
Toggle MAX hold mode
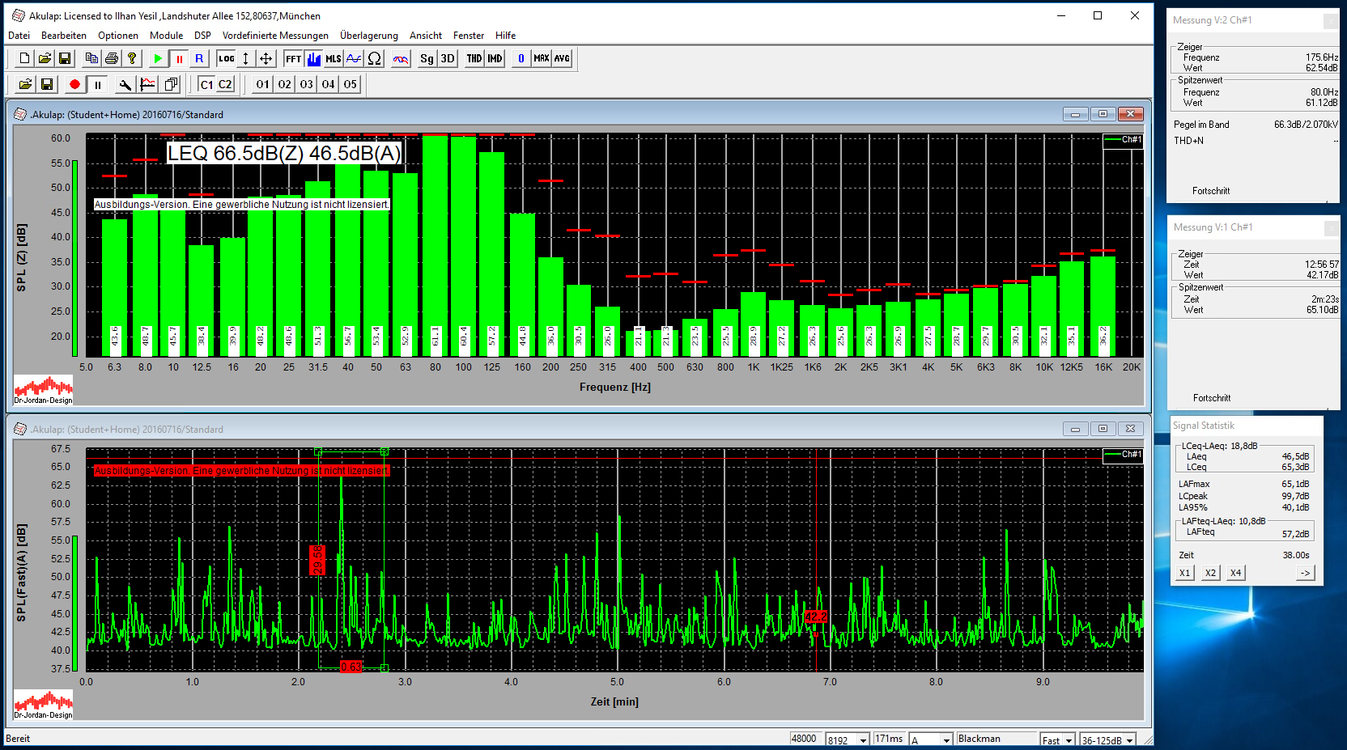[x=542, y=58]
